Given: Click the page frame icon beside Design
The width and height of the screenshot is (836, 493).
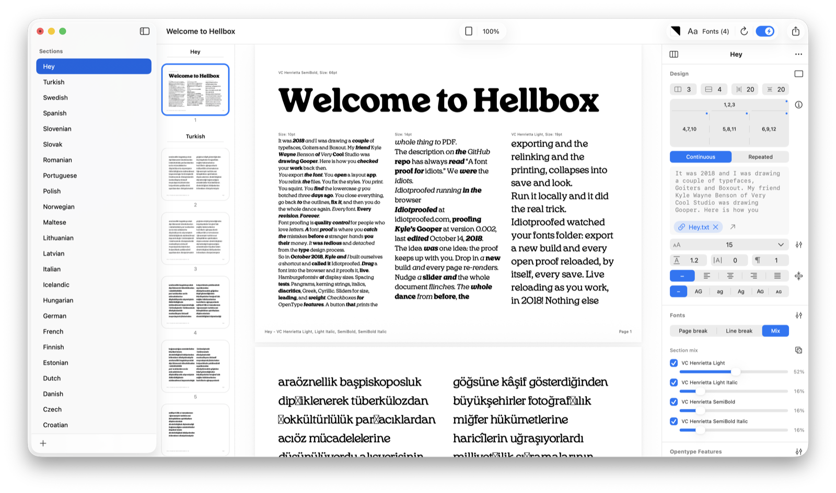Looking at the screenshot, I should pyautogui.click(x=798, y=74).
